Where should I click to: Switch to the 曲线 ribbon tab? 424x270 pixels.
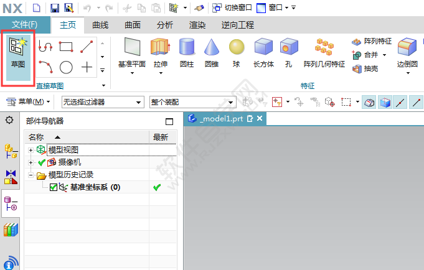point(100,25)
